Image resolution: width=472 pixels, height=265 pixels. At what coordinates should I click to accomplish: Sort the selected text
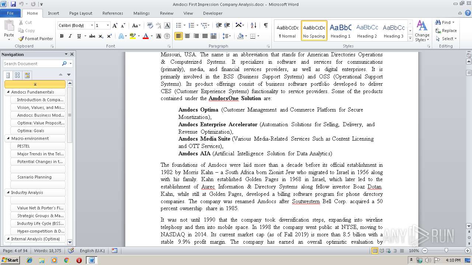(x=253, y=25)
